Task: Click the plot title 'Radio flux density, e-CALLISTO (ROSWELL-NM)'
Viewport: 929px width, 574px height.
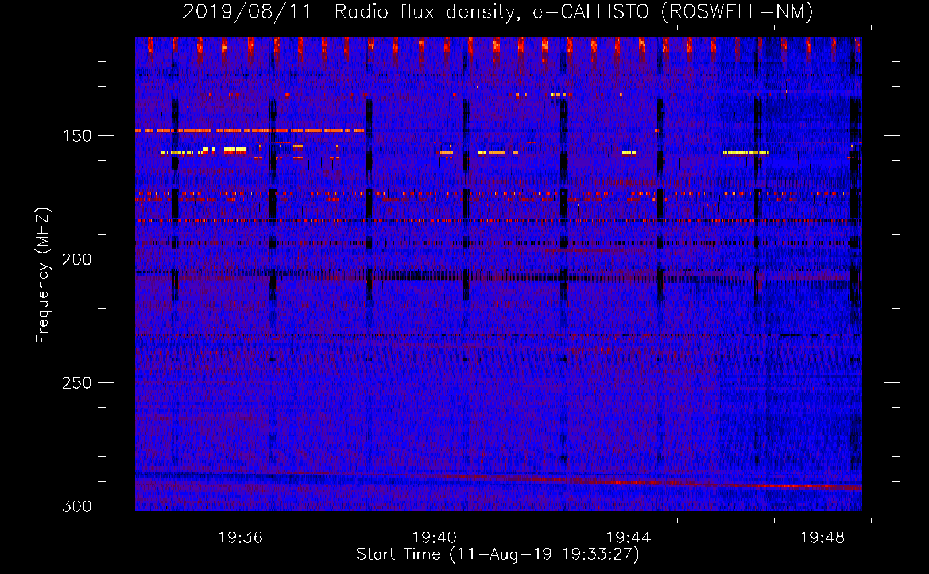Action: click(x=574, y=12)
